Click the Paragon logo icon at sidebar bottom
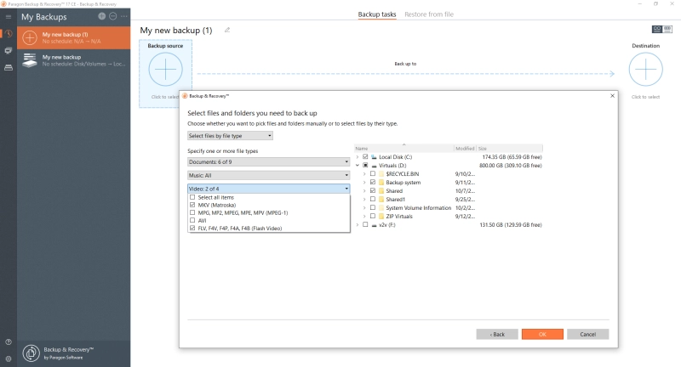The image size is (681, 367). pos(31,353)
